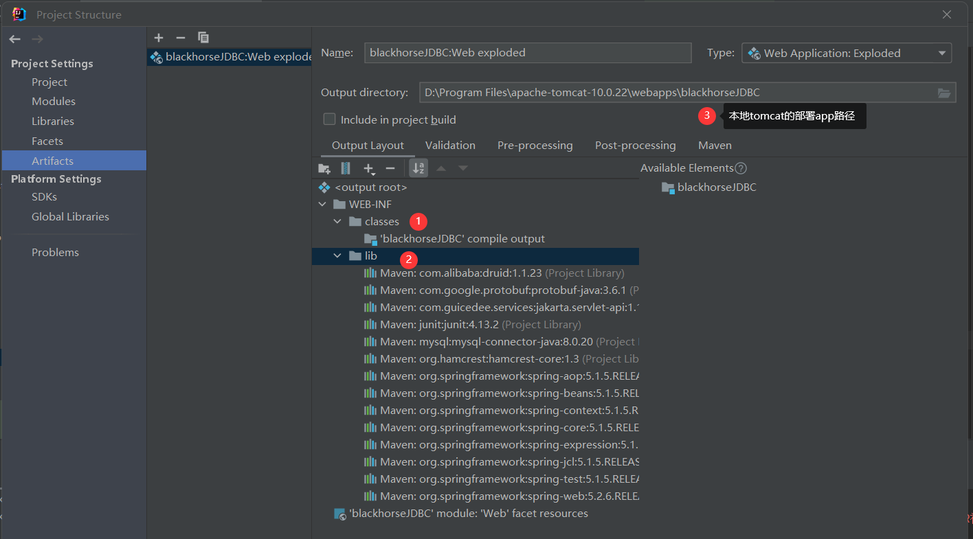
Task: Toggle sort elements by names and types
Action: click(x=418, y=168)
